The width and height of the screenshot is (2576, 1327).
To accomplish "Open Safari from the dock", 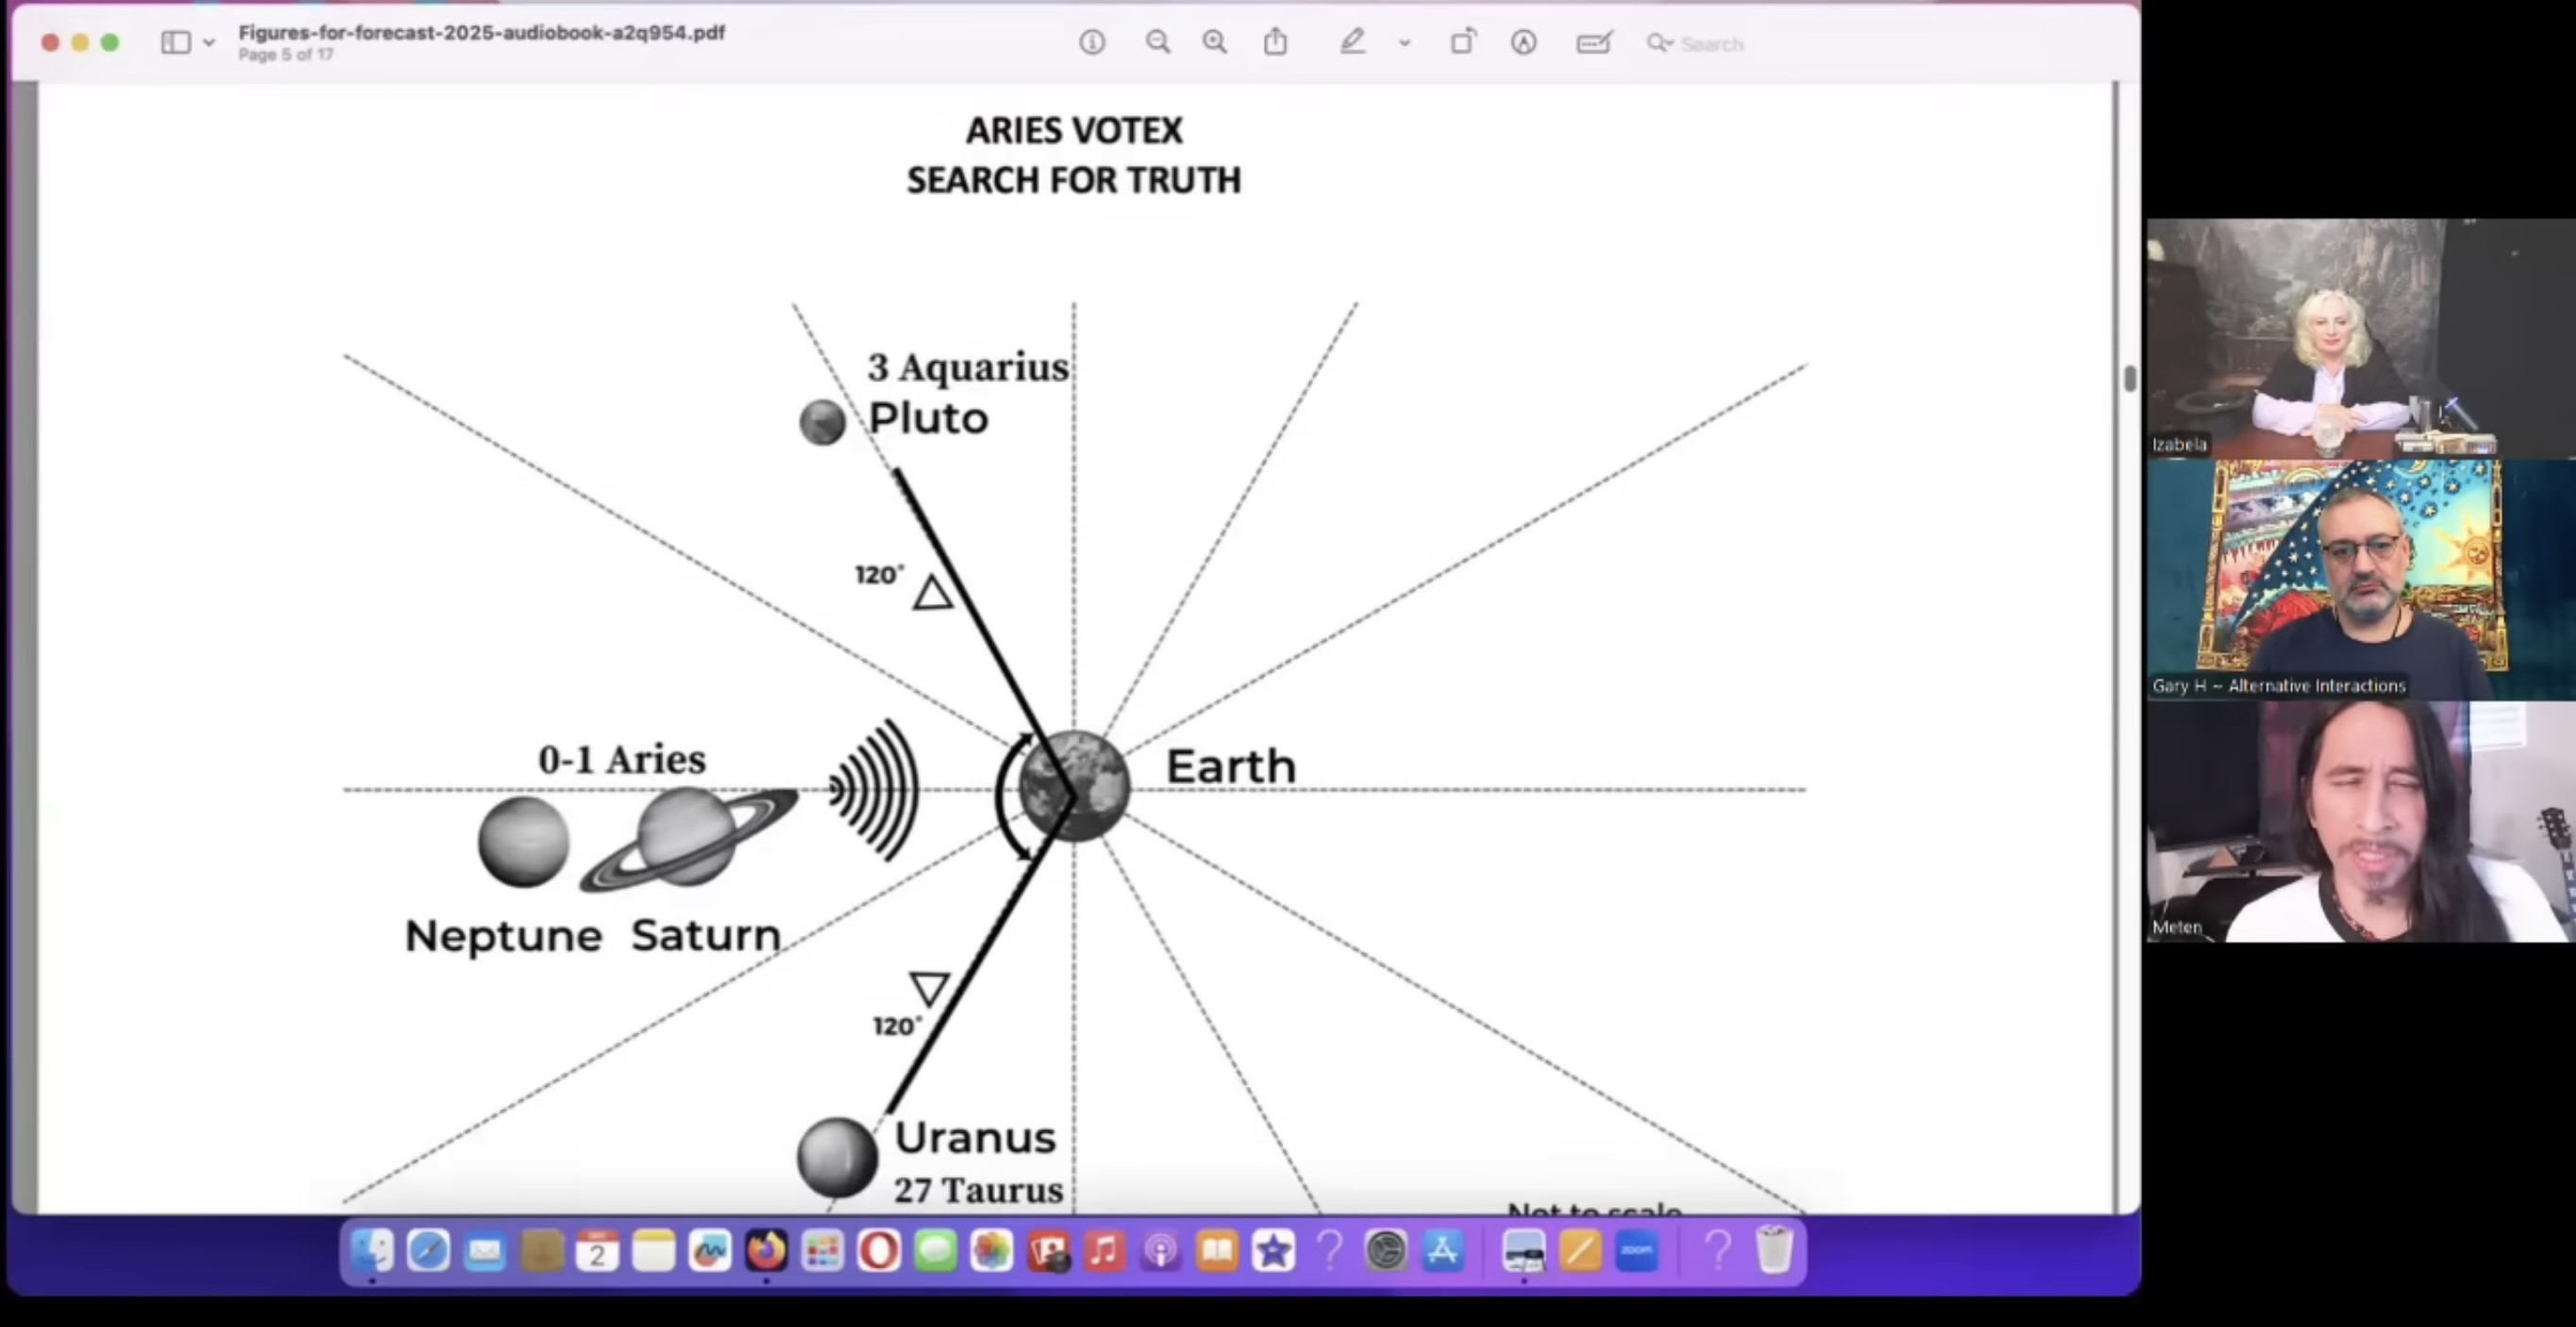I will pos(428,1251).
